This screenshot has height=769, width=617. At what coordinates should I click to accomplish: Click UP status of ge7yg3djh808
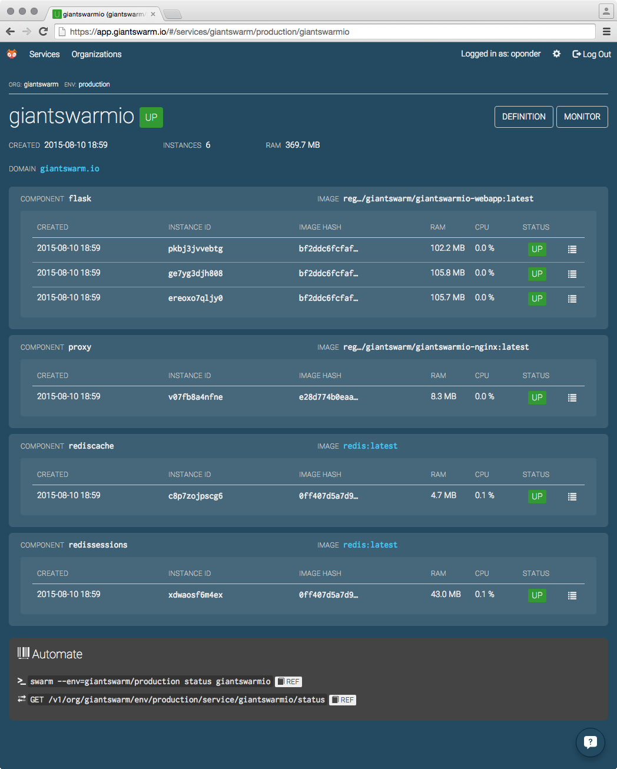pos(537,274)
